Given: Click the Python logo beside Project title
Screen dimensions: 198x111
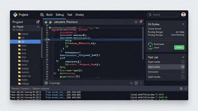Looking at the screenshot, I should click(x=15, y=14).
